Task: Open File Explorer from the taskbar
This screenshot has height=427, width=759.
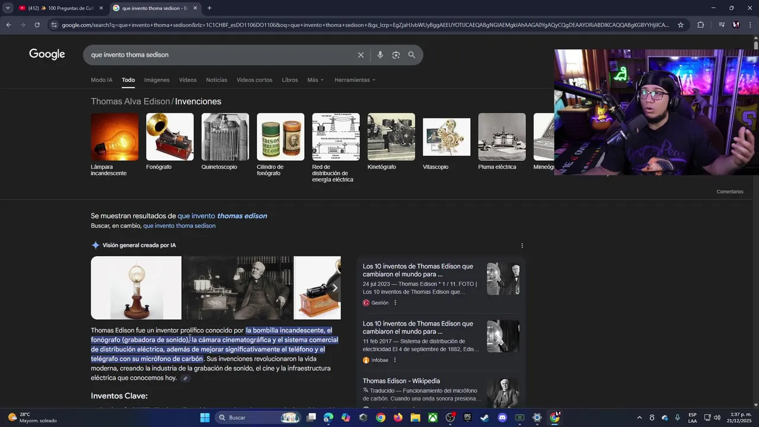Action: point(415,418)
